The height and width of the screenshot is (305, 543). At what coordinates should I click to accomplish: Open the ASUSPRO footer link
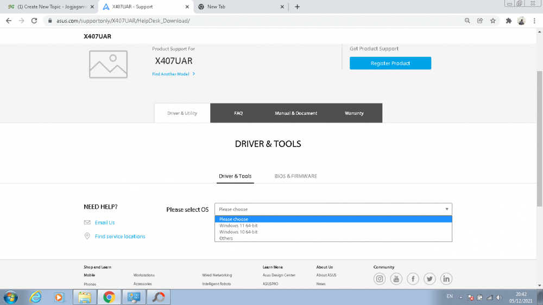(x=270, y=284)
